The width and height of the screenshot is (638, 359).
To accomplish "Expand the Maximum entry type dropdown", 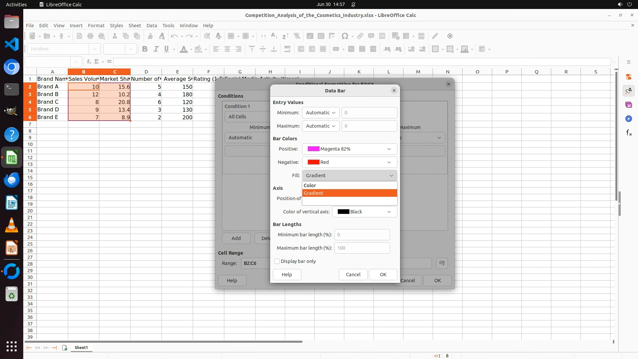I will [x=320, y=126].
